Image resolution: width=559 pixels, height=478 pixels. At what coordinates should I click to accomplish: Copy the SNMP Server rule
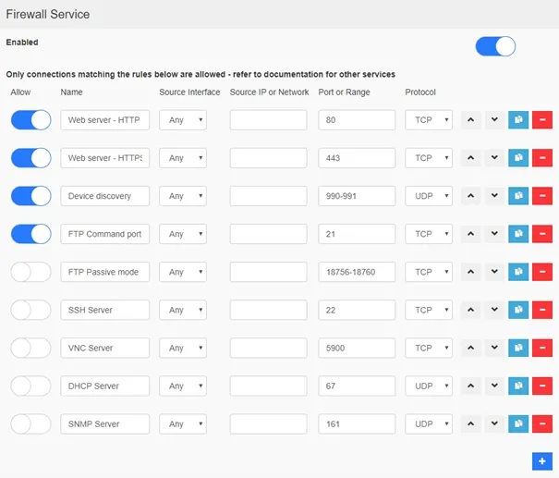pyautogui.click(x=518, y=423)
